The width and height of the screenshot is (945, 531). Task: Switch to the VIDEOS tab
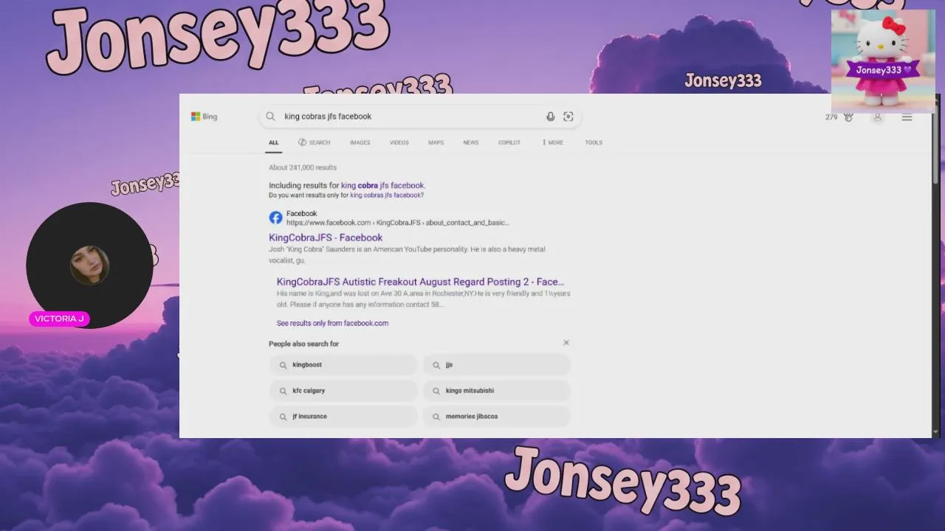pyautogui.click(x=399, y=142)
